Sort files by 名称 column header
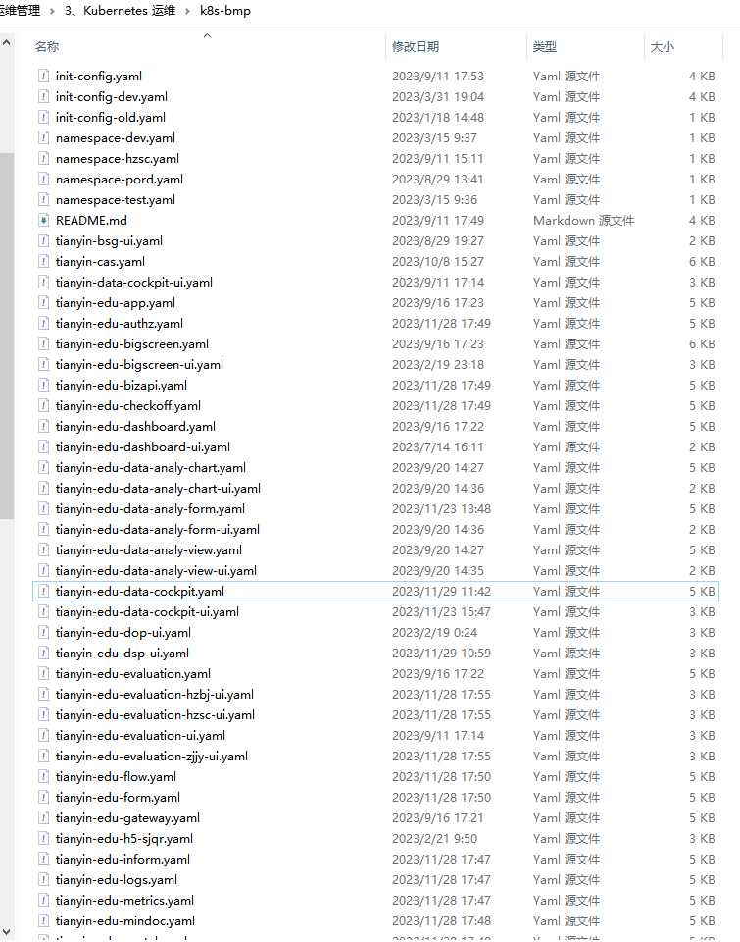 tap(47, 46)
